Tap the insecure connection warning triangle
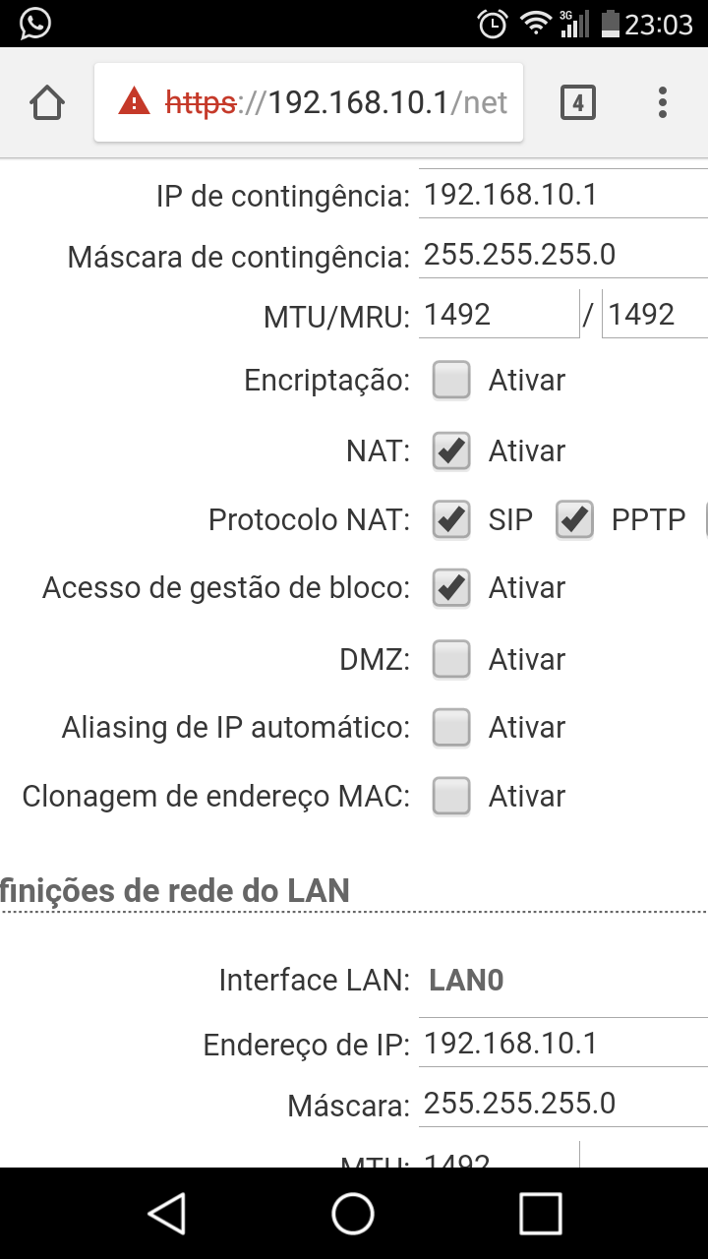 (135, 102)
